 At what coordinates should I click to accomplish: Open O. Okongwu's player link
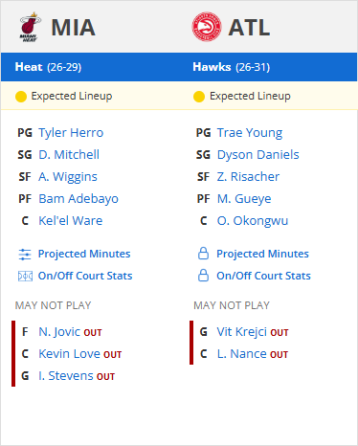253,221
